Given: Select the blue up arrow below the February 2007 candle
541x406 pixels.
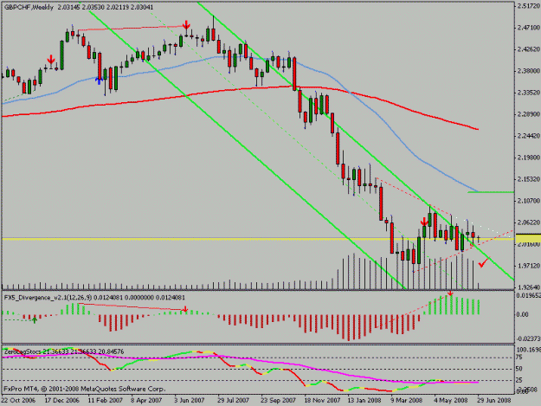Looking at the screenshot, I should [100, 81].
